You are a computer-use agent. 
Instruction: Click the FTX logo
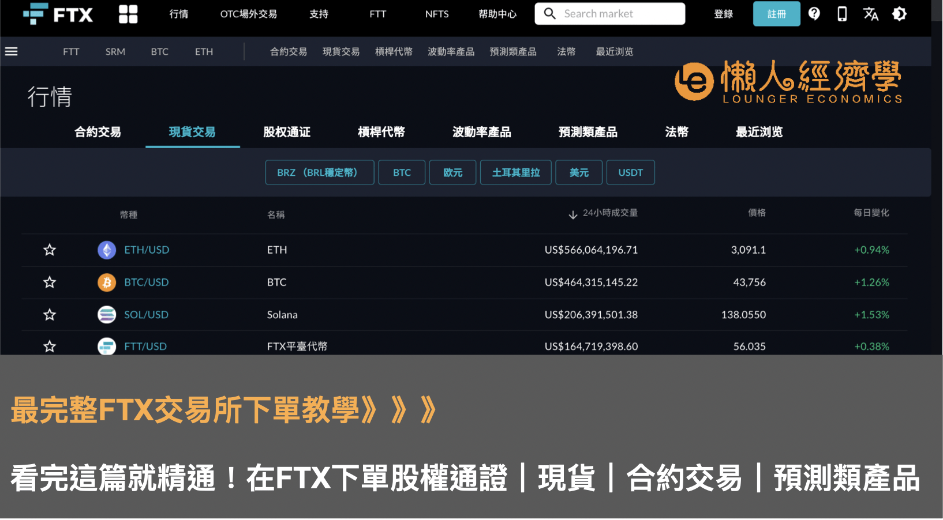58,14
